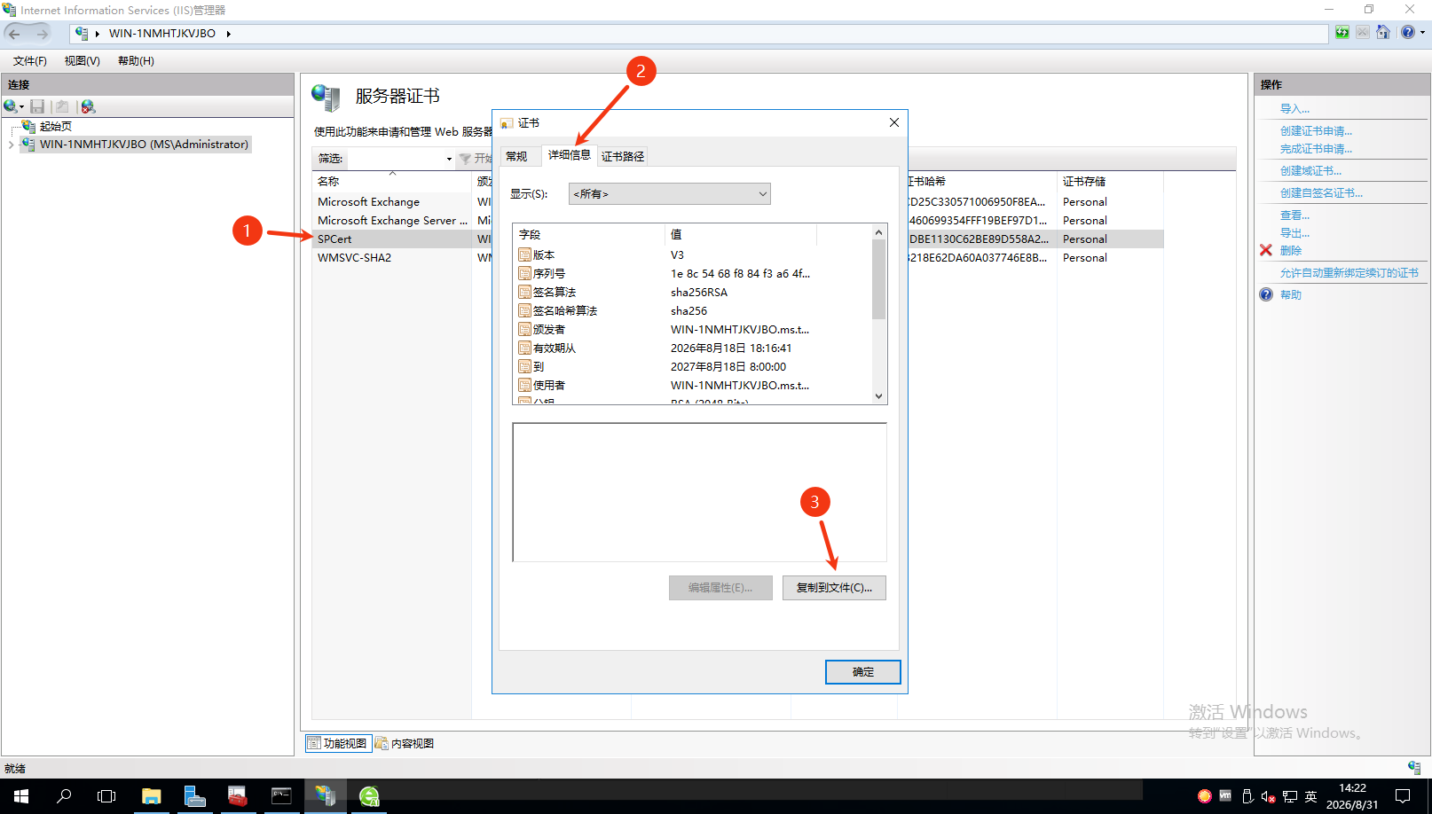This screenshot has width=1432, height=814.
Task: Open the 筛选 filter dropdown arrow
Action: [449, 159]
